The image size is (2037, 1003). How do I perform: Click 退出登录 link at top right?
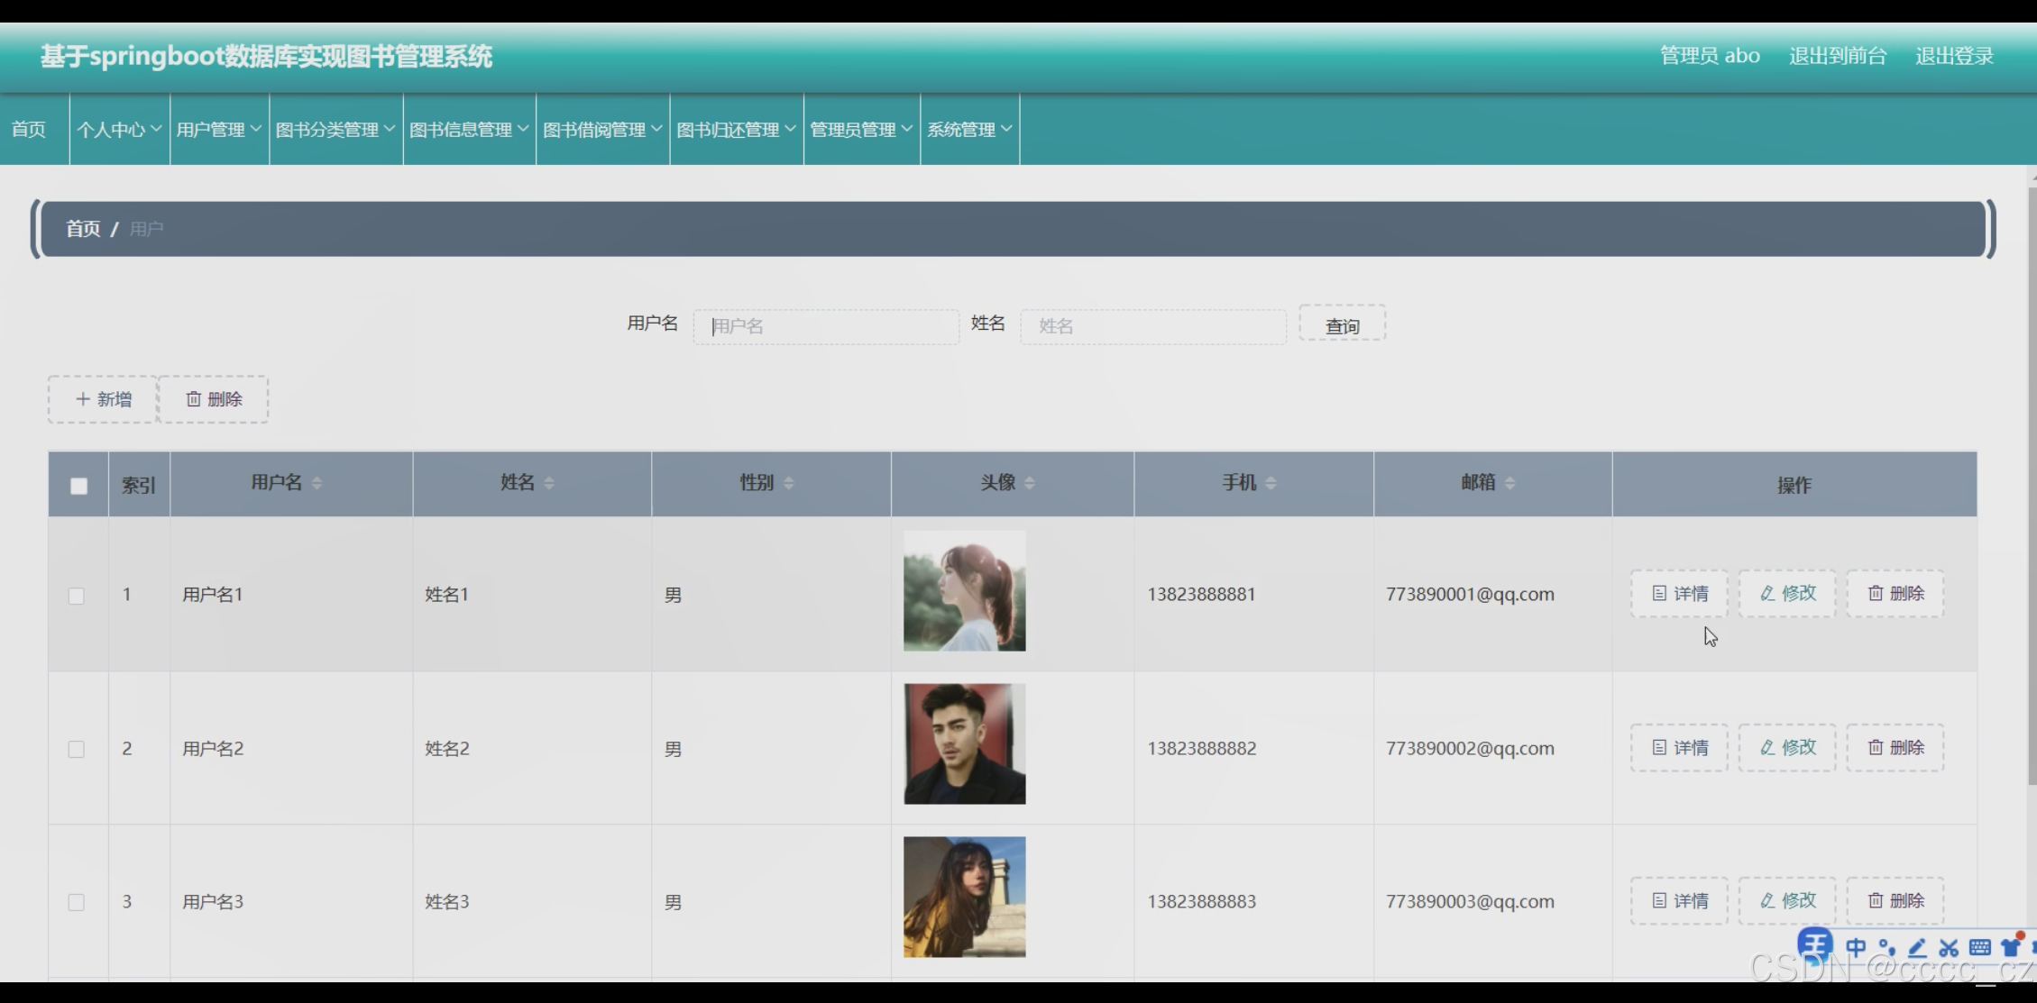coord(1954,56)
